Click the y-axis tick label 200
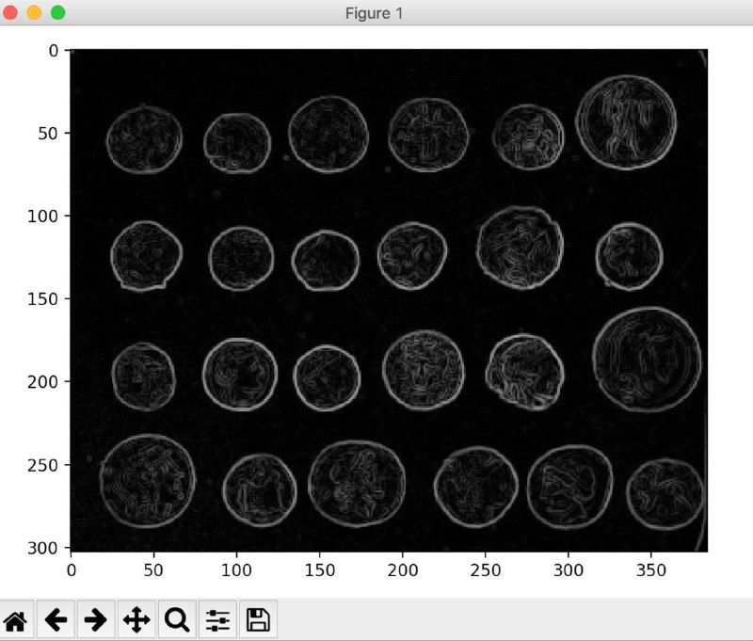The height and width of the screenshot is (641, 753). tap(42, 382)
